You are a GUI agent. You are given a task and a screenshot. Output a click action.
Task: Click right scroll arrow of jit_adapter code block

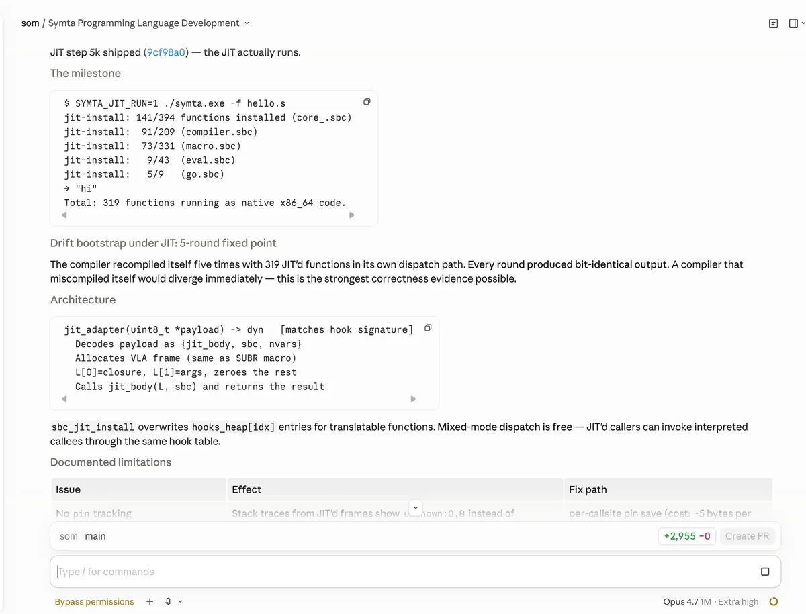(413, 399)
